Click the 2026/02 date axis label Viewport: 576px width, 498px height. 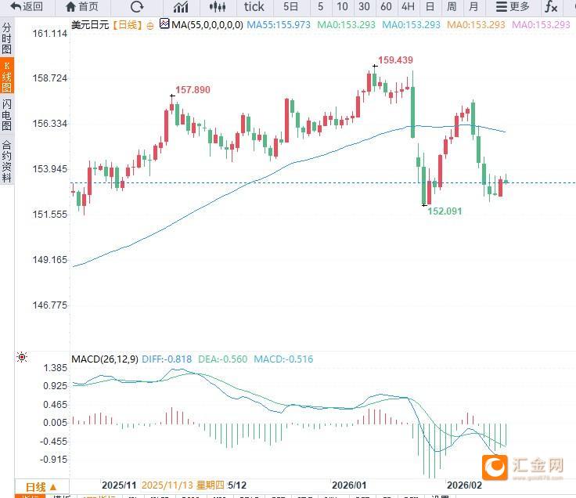464,485
